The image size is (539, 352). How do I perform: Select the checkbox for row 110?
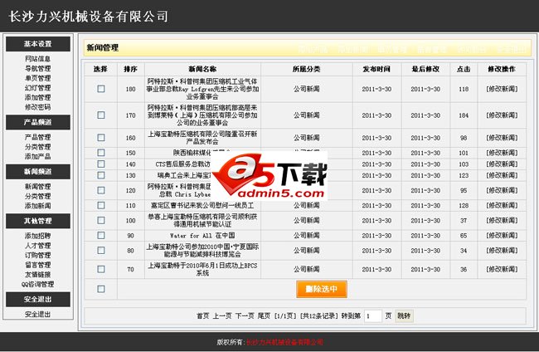click(101, 205)
